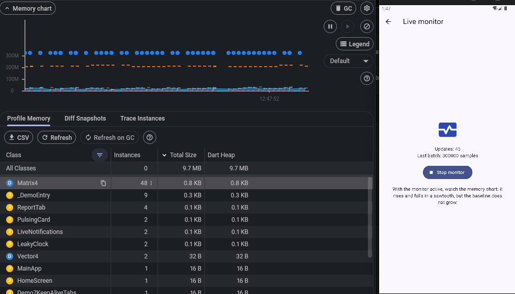Screen dimensions: 515x294
Task: Switch to the Profile Memory tab
Action: 28,119
